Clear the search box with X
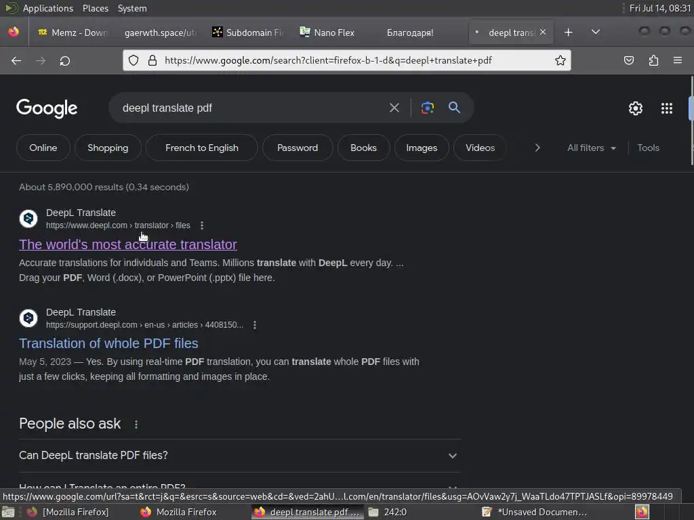694x520 pixels. pos(394,108)
